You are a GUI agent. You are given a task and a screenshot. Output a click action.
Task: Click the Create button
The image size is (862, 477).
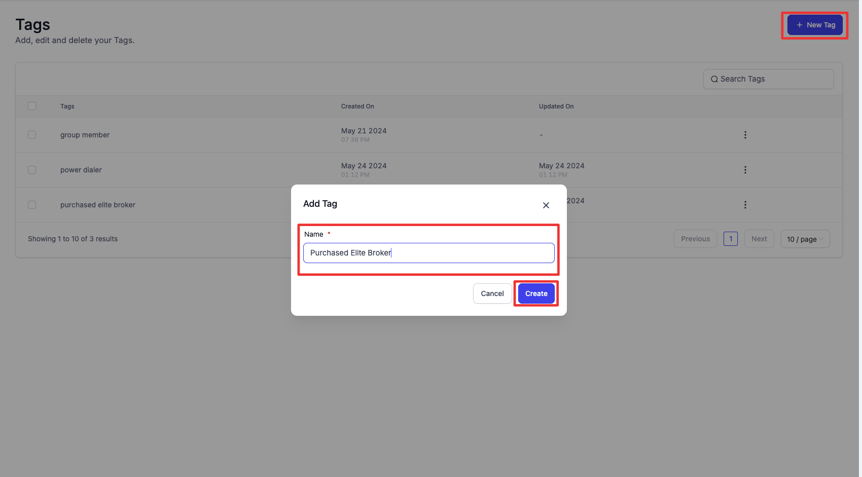point(536,293)
